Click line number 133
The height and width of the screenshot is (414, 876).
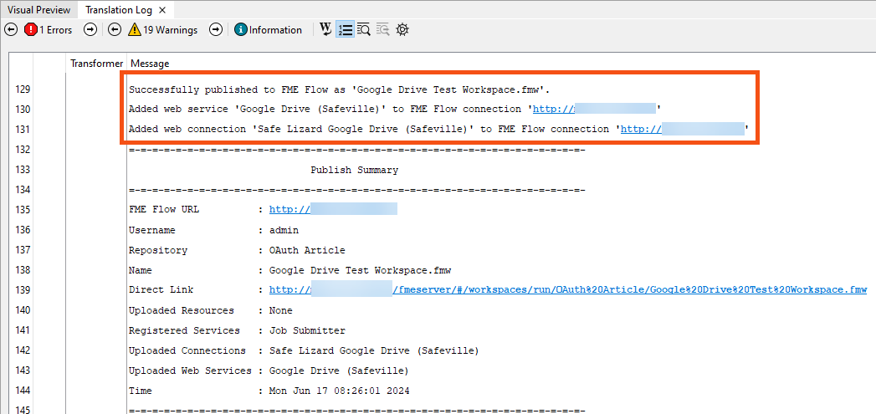click(x=23, y=169)
